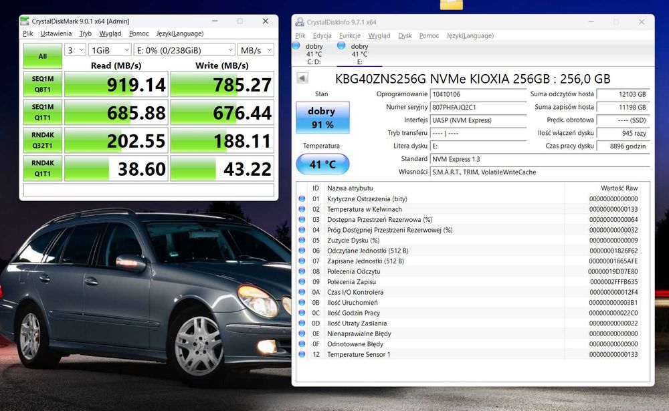The image size is (669, 411).
Task: Open Tryb menu in CrystalDiskMark
Action: (86, 33)
